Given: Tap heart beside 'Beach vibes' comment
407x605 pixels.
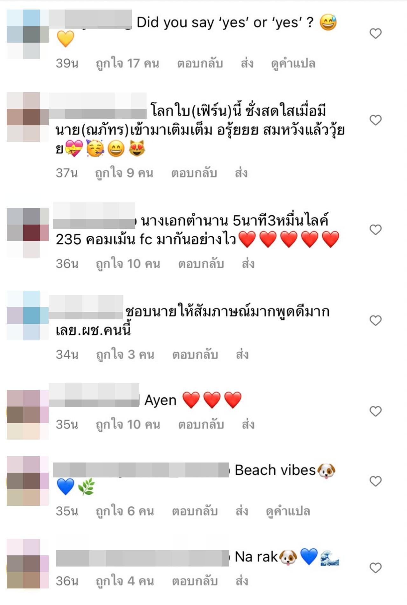Looking at the screenshot, I should (376, 481).
